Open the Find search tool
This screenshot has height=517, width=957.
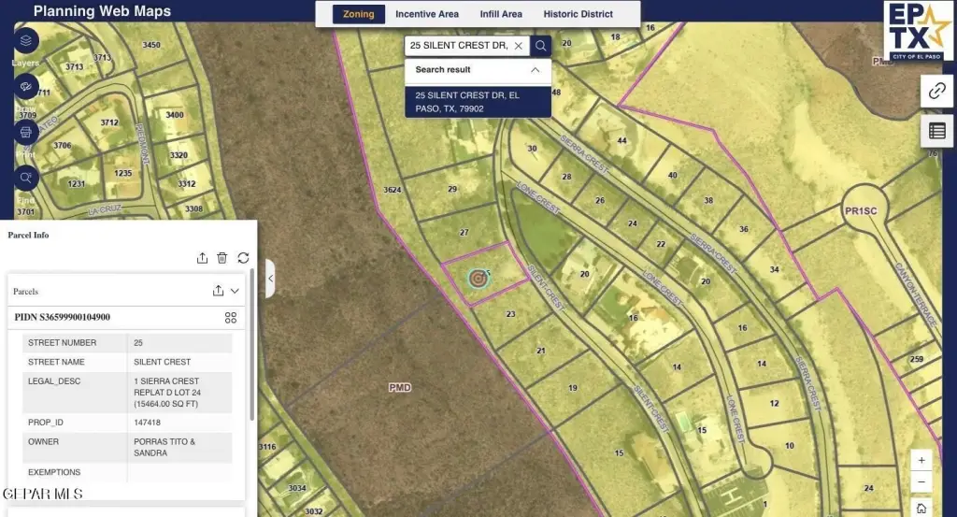26,176
